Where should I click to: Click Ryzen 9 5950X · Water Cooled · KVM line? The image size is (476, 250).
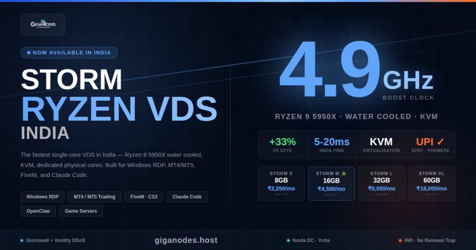pos(357,117)
